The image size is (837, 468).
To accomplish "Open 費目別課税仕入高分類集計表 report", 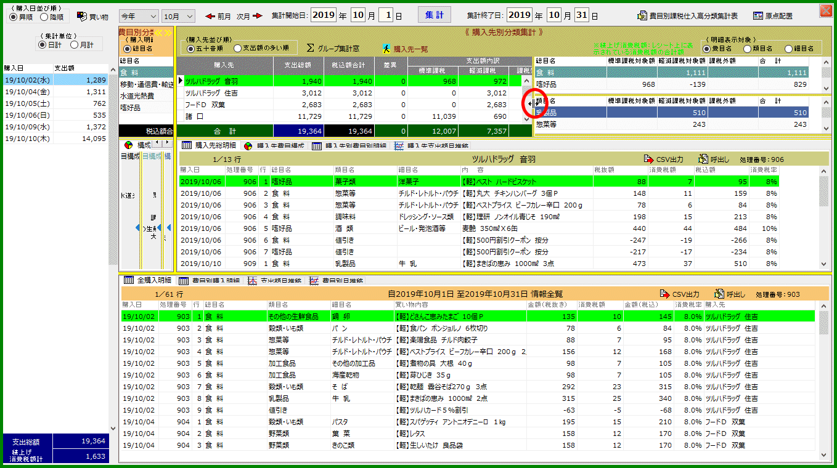I will click(x=688, y=16).
